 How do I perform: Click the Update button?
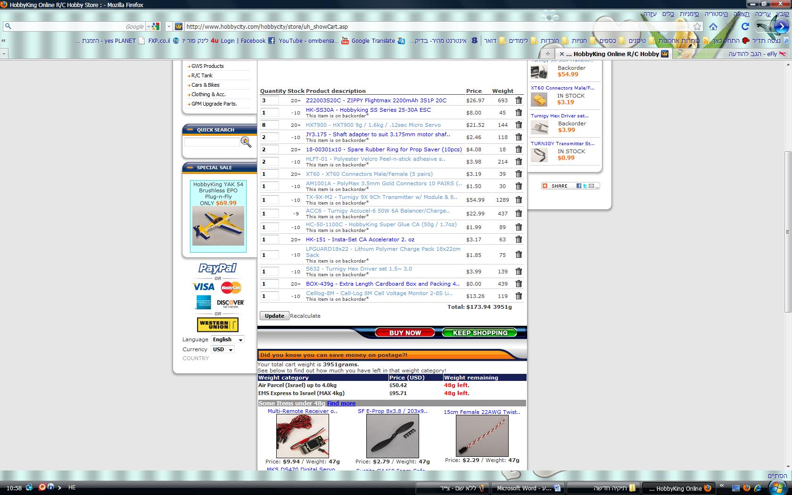click(x=274, y=316)
